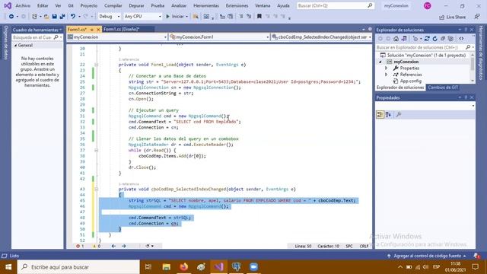Click the Undo arrow icon
The width and height of the screenshot is (487, 274).
click(x=73, y=17)
